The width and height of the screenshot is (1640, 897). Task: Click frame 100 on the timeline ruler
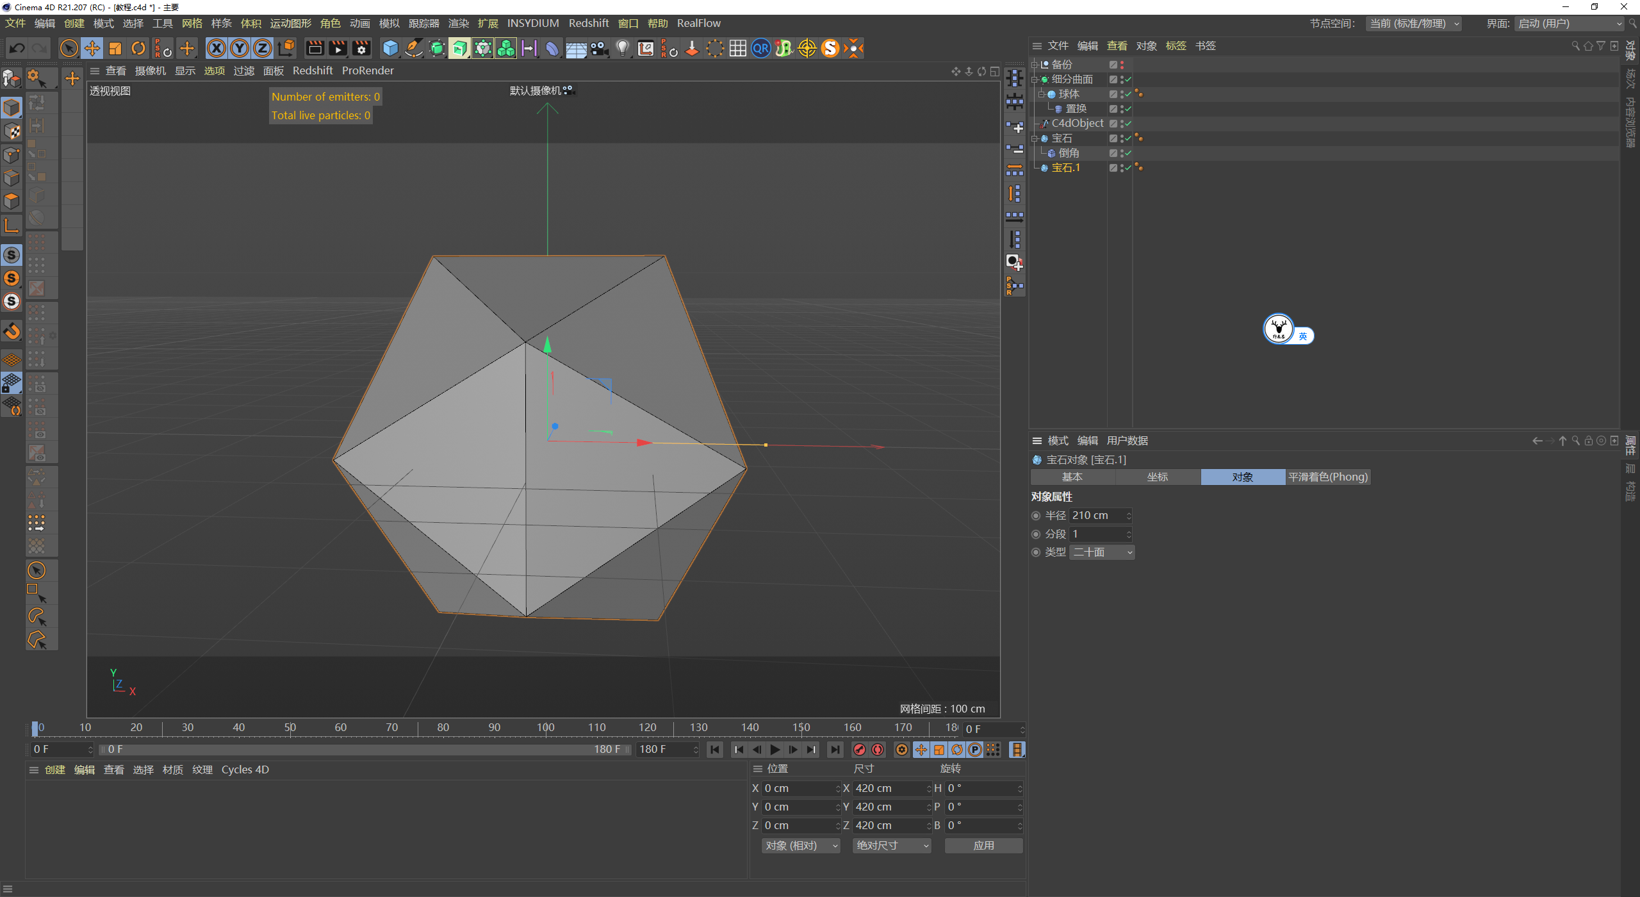[x=546, y=728]
